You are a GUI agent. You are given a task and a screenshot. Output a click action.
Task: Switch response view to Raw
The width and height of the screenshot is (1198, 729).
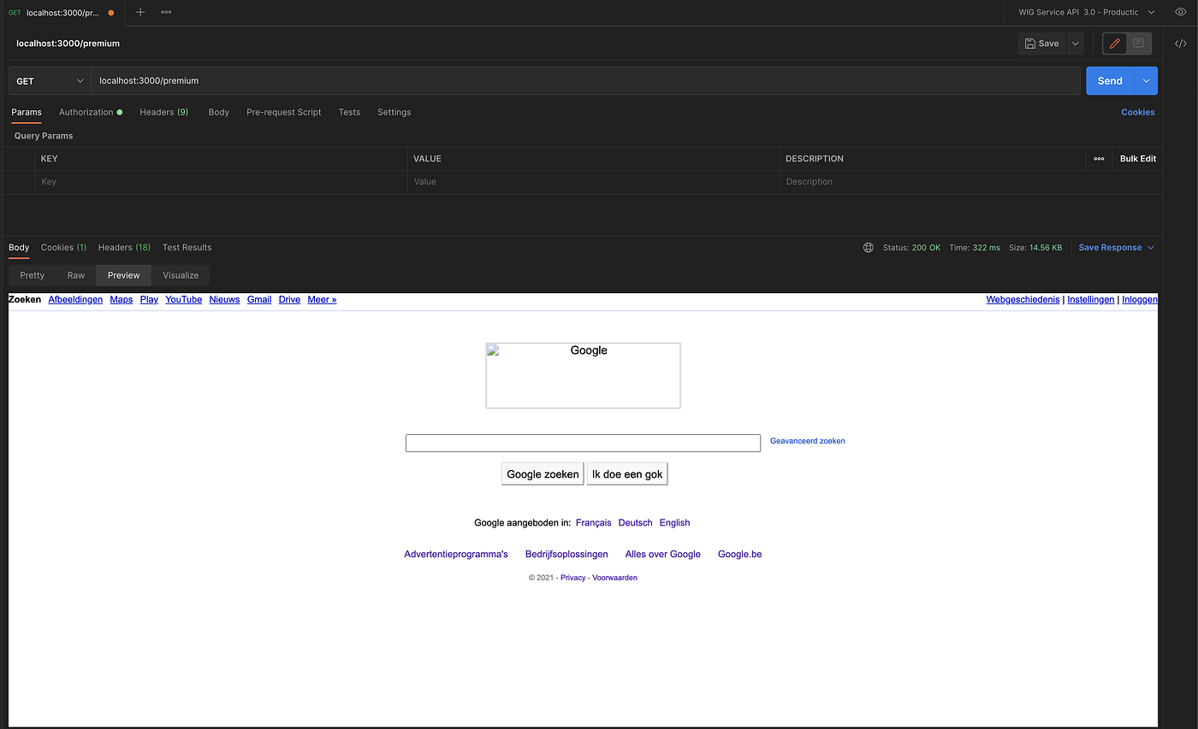point(76,275)
